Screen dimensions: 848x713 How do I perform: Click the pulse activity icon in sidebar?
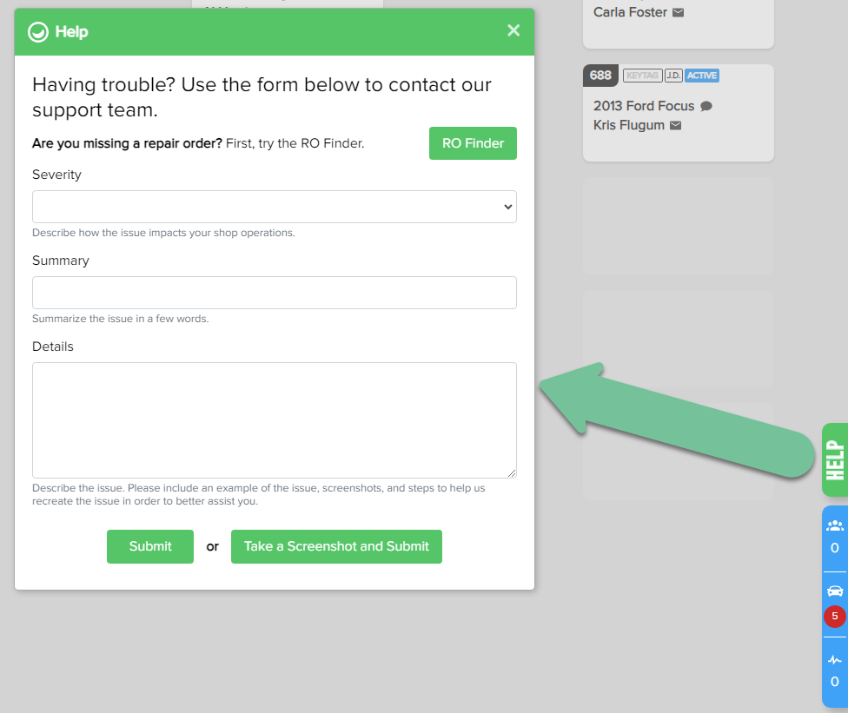click(835, 660)
